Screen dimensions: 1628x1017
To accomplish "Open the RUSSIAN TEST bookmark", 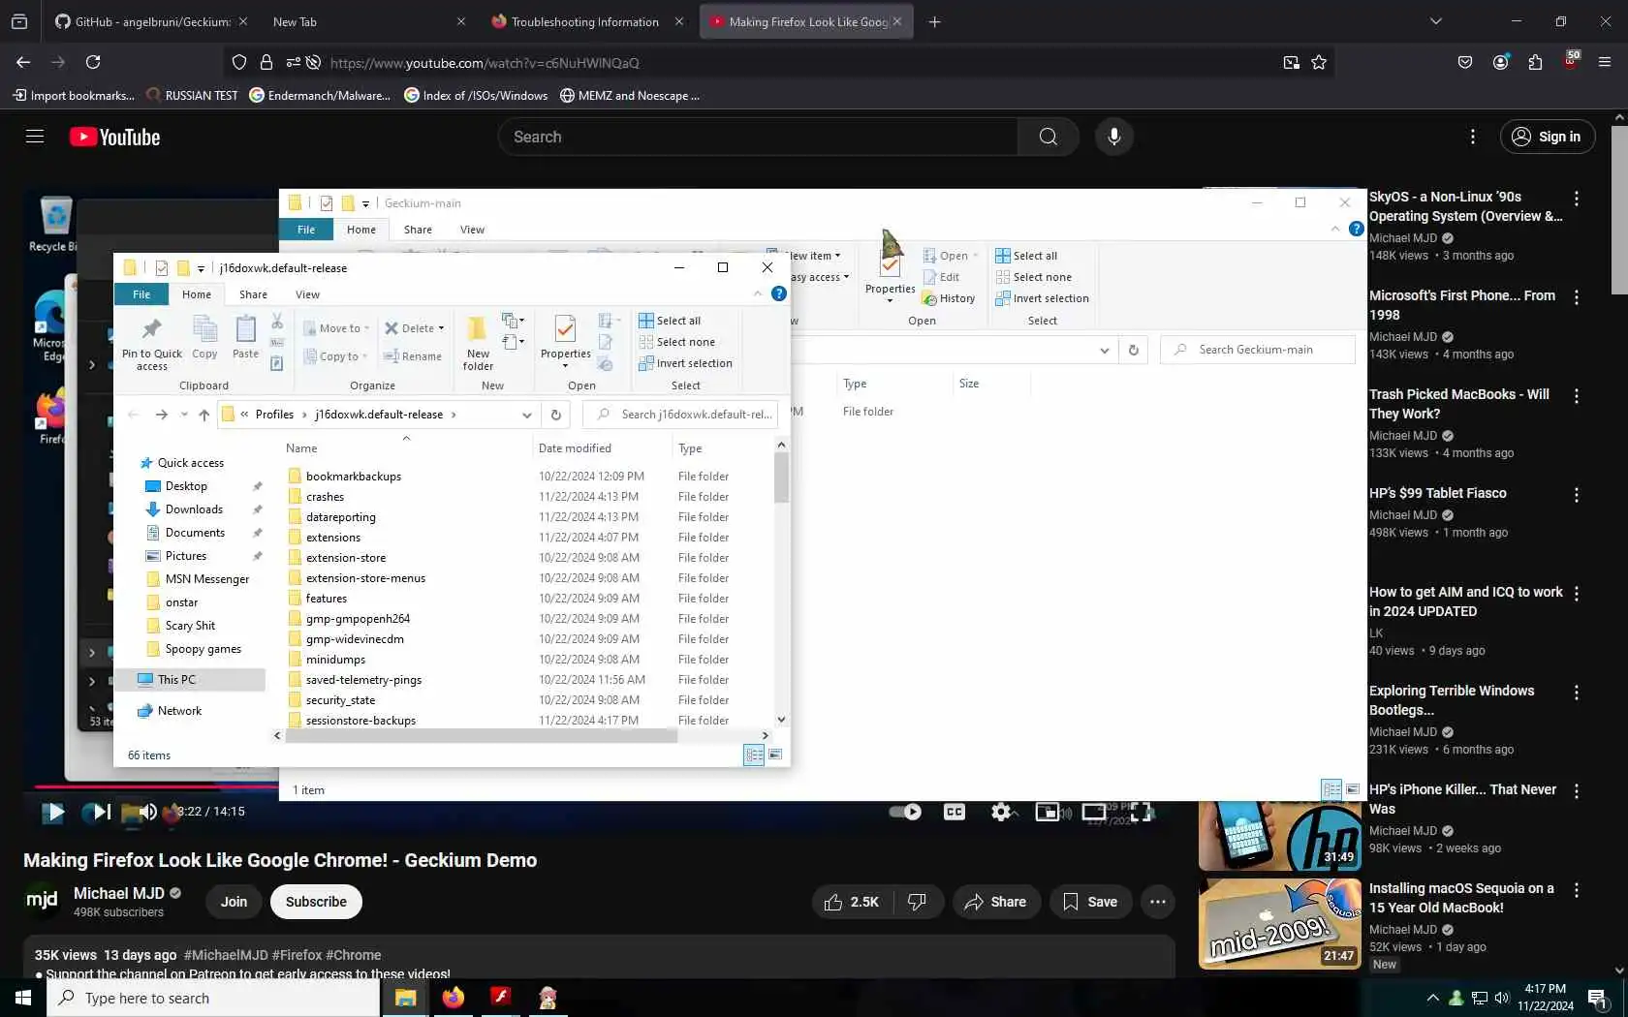I will (192, 95).
